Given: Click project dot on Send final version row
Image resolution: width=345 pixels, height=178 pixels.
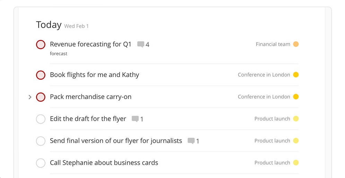Looking at the screenshot, I should coord(296,141).
